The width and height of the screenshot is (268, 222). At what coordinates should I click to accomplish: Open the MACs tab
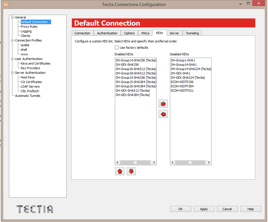coord(145,33)
